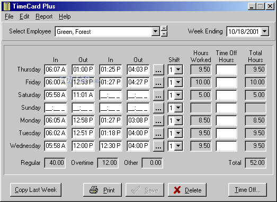Click Regular hours value 40.00

pyautogui.click(x=55, y=163)
